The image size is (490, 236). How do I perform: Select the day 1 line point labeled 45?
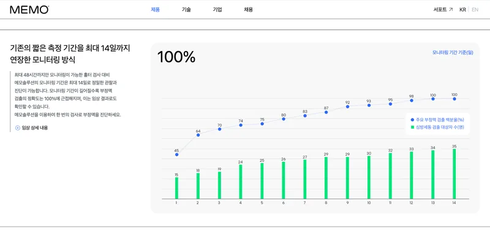click(x=176, y=154)
